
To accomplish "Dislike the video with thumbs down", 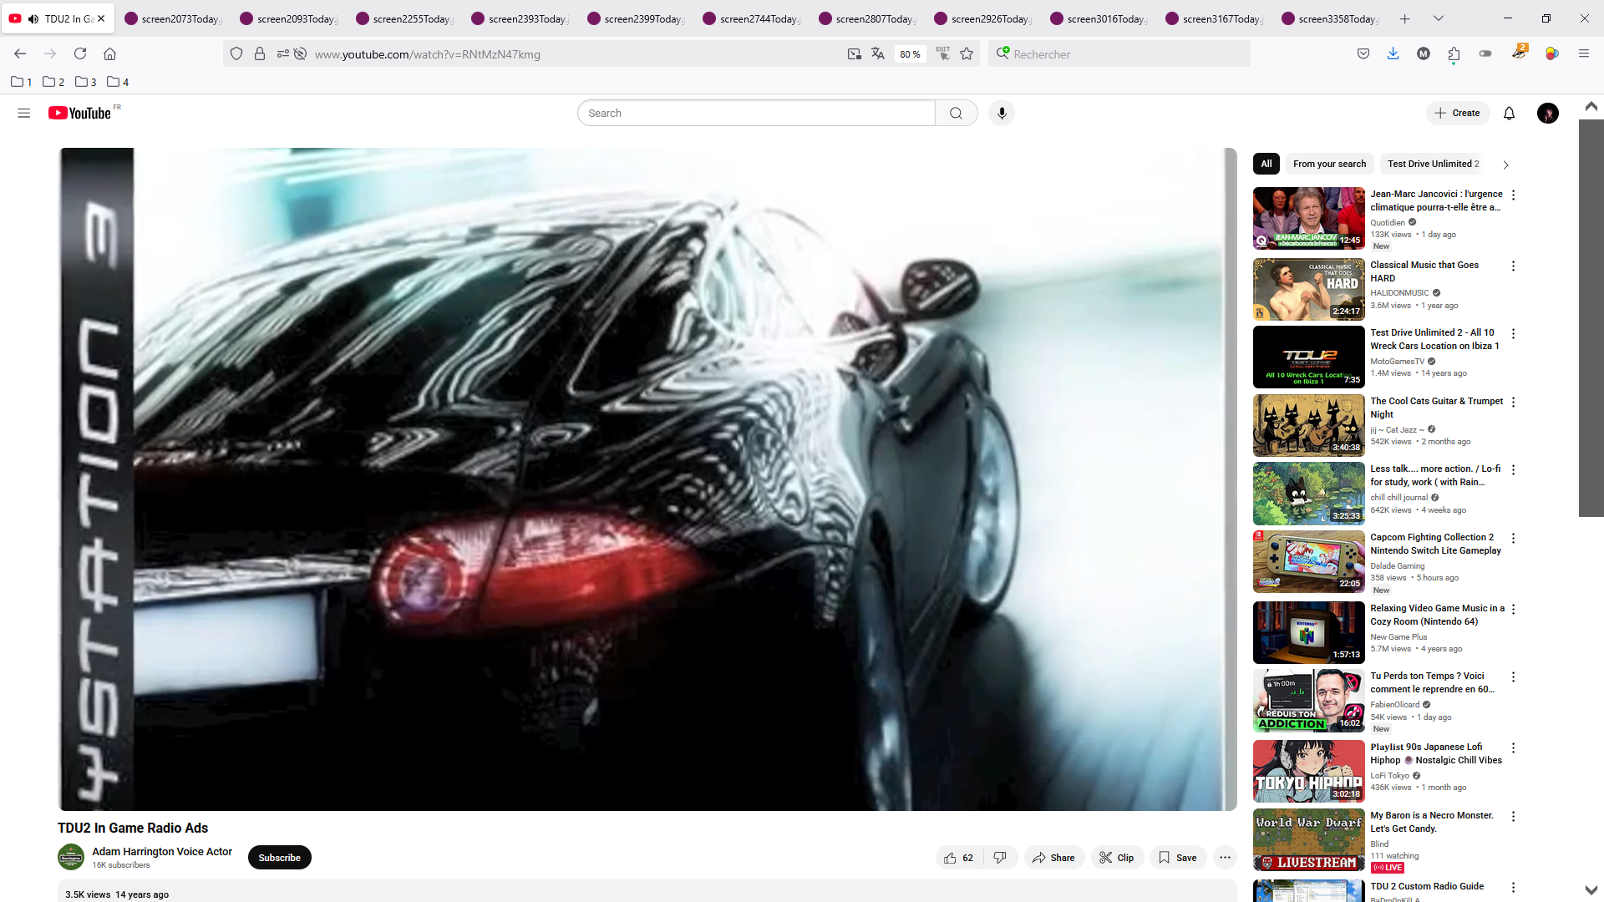I will pyautogui.click(x=1000, y=858).
